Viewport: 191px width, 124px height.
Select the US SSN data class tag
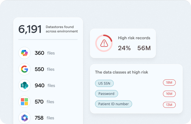[104, 83]
